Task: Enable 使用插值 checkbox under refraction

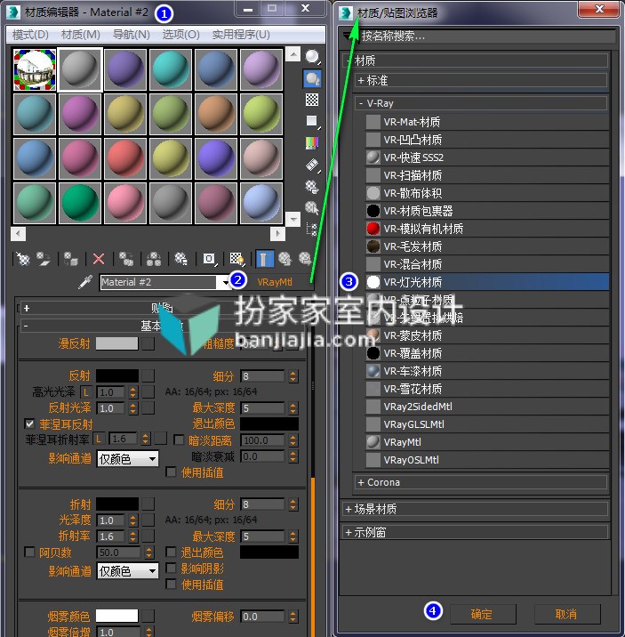Action: click(171, 585)
